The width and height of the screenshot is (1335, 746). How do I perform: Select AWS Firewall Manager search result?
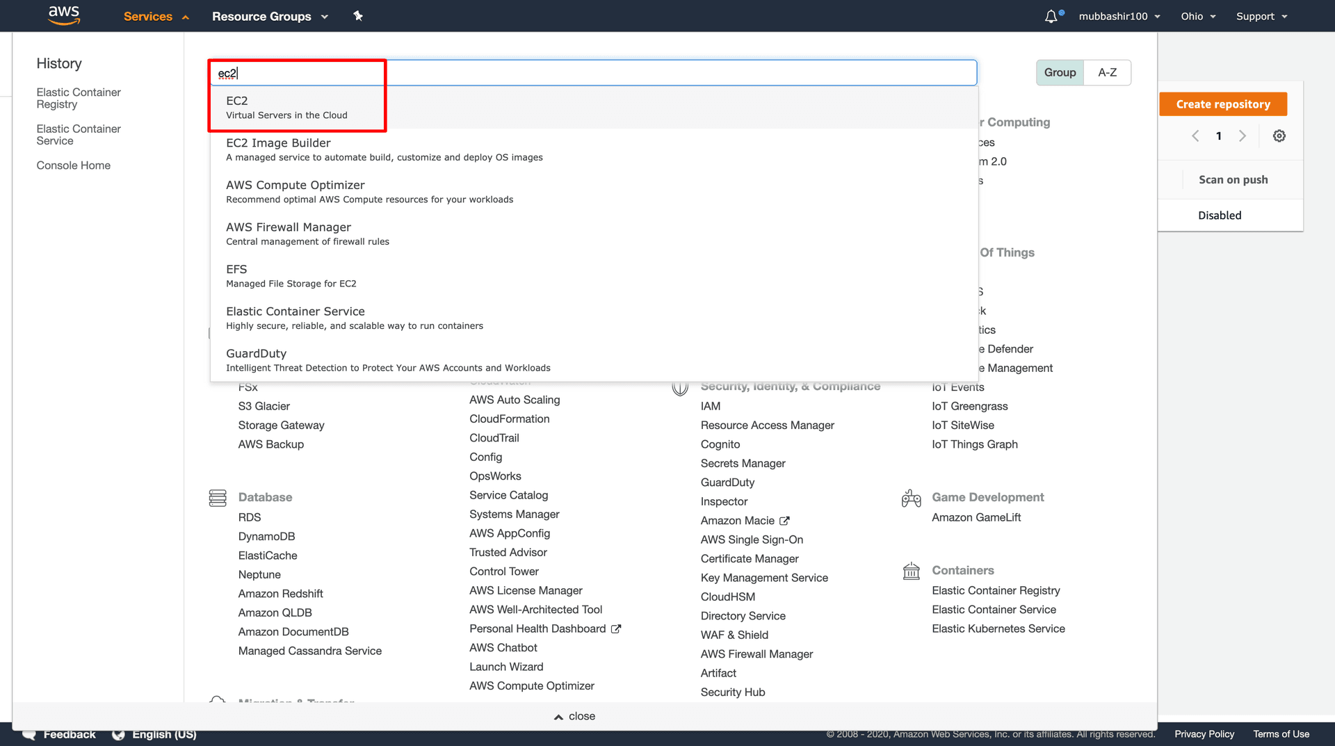pyautogui.click(x=594, y=234)
